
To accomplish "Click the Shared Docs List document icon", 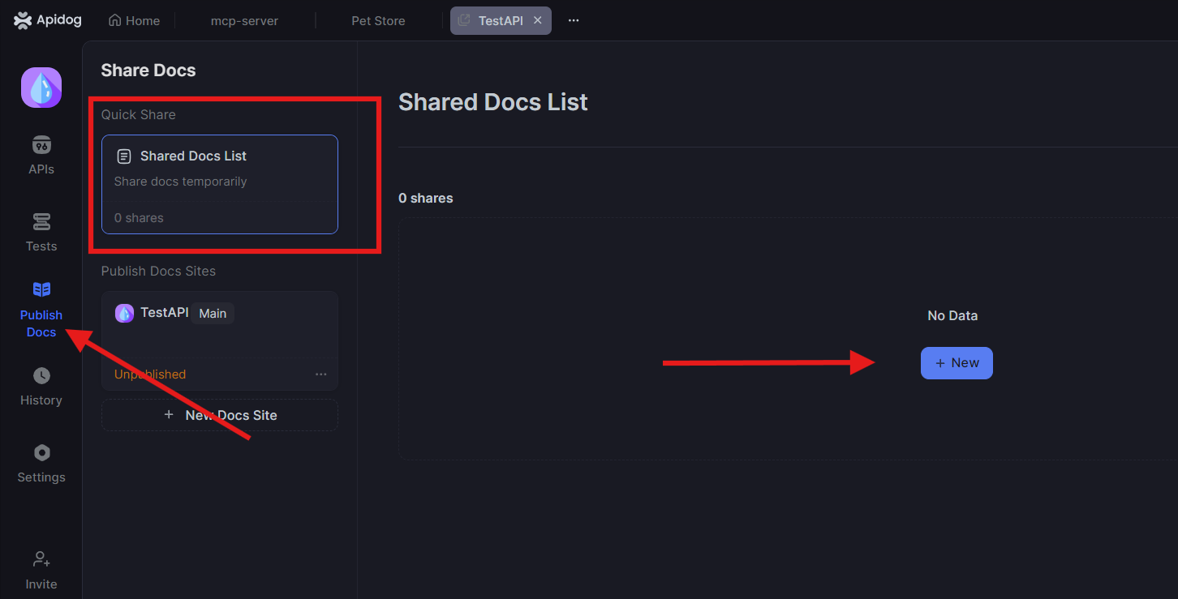I will click(x=124, y=156).
